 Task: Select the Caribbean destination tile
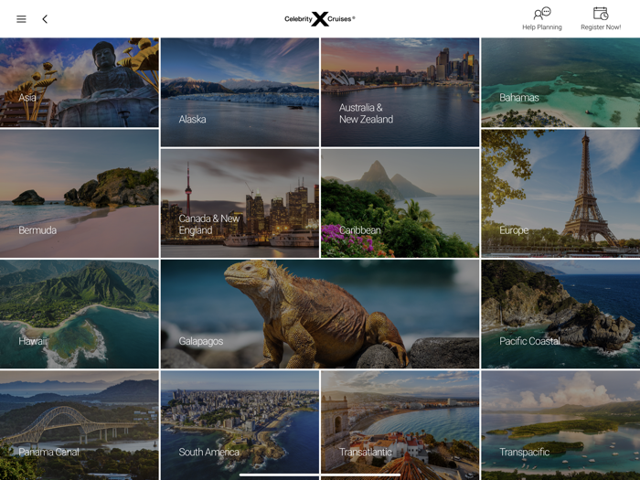[400, 203]
